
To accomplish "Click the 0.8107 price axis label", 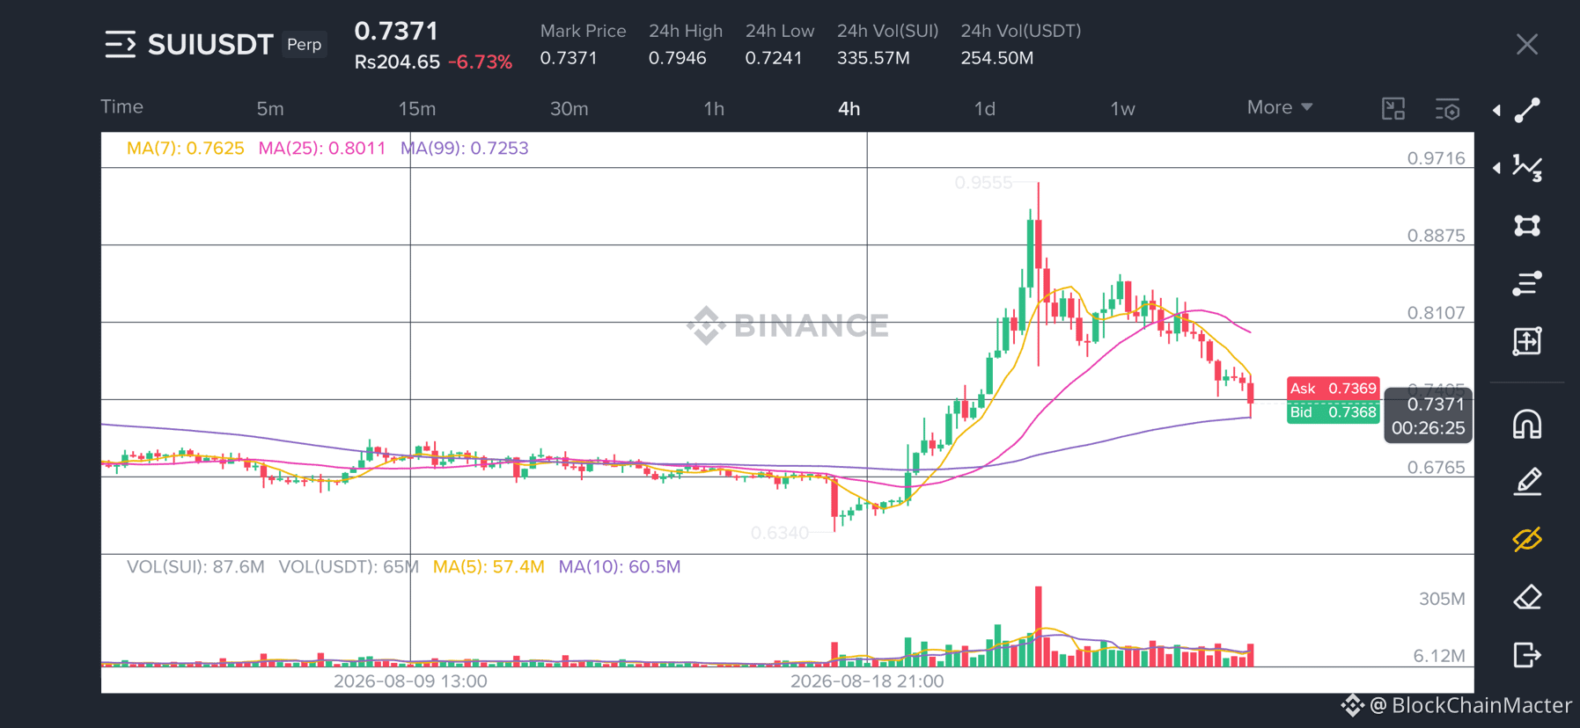I will click(1436, 313).
